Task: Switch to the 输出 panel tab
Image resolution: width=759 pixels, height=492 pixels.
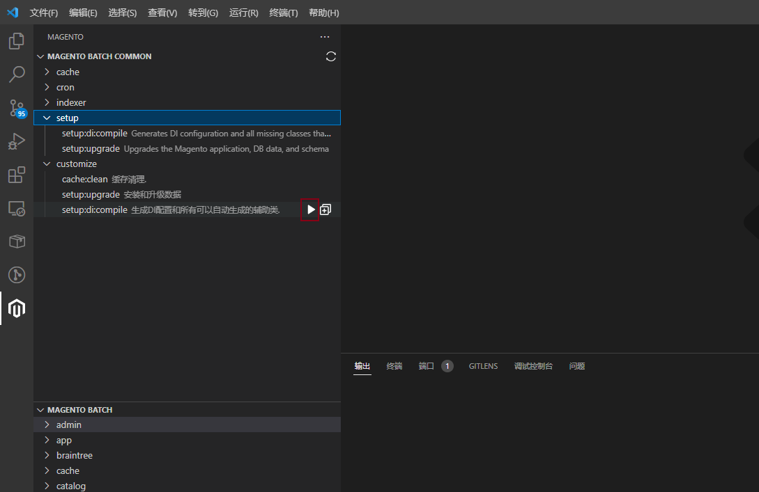Action: coord(362,366)
